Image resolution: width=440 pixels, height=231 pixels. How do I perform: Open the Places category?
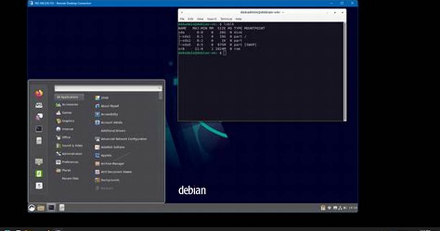click(63, 170)
